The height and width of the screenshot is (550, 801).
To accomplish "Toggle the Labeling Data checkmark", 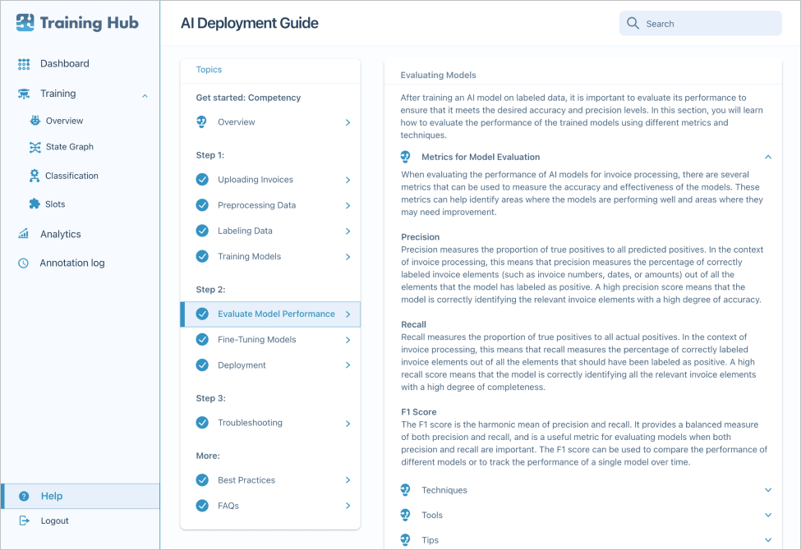I will pyautogui.click(x=202, y=231).
